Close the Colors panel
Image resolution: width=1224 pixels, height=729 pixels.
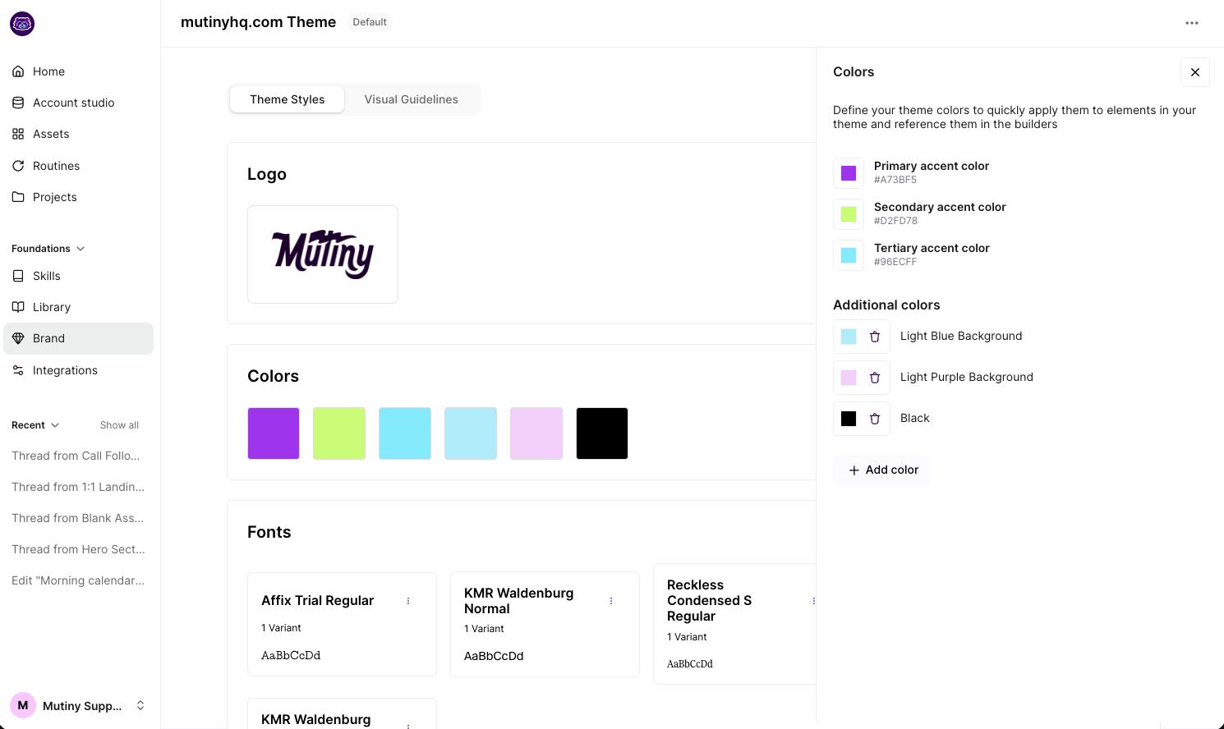(1195, 72)
